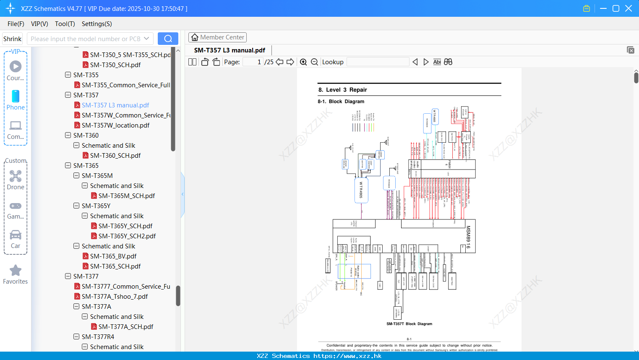Image resolution: width=639 pixels, height=360 pixels.
Task: Click the blue search button
Action: (168, 39)
